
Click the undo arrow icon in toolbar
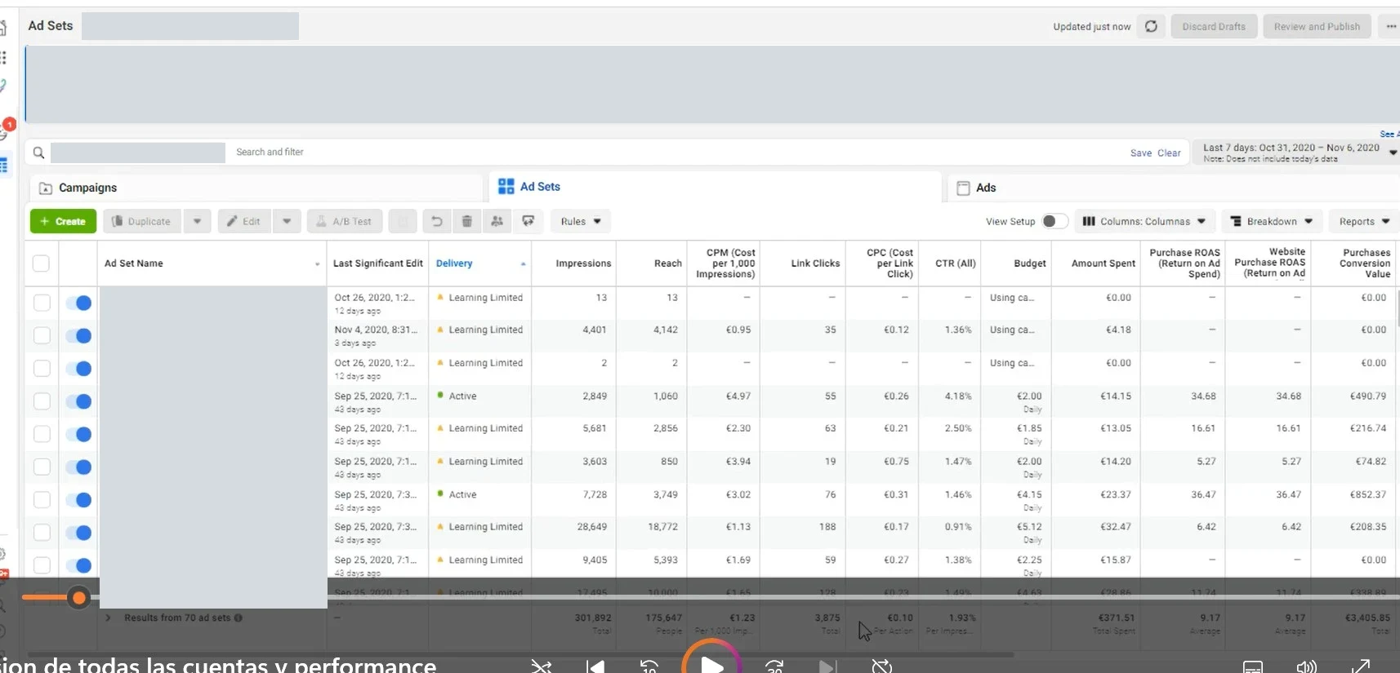pos(437,221)
